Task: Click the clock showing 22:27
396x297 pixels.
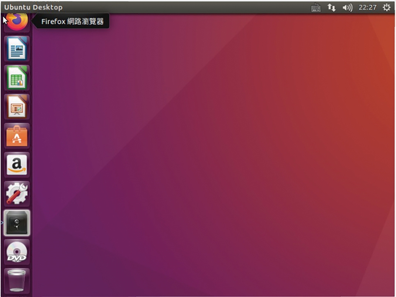Action: point(368,8)
